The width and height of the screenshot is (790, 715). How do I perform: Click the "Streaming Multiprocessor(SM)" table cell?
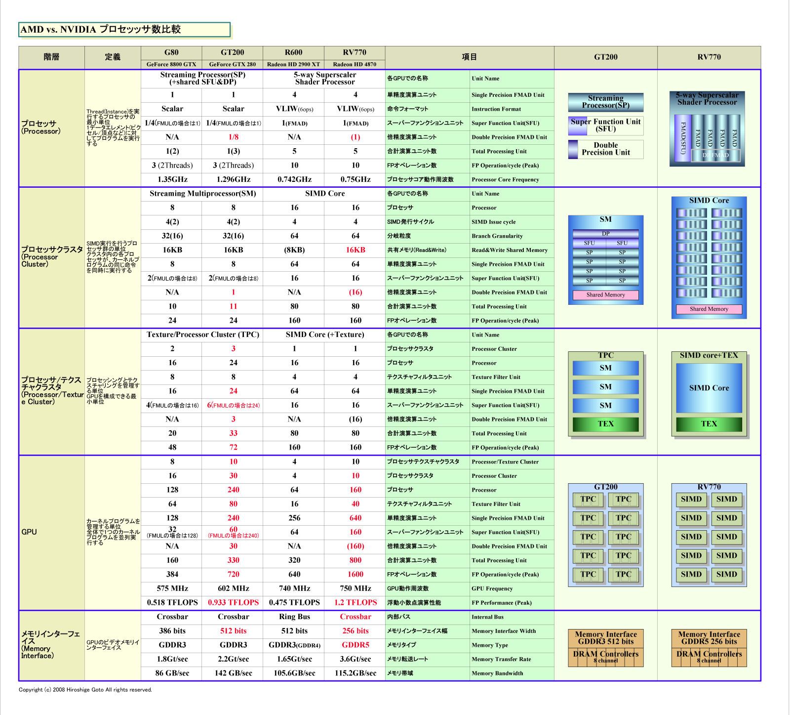(202, 194)
